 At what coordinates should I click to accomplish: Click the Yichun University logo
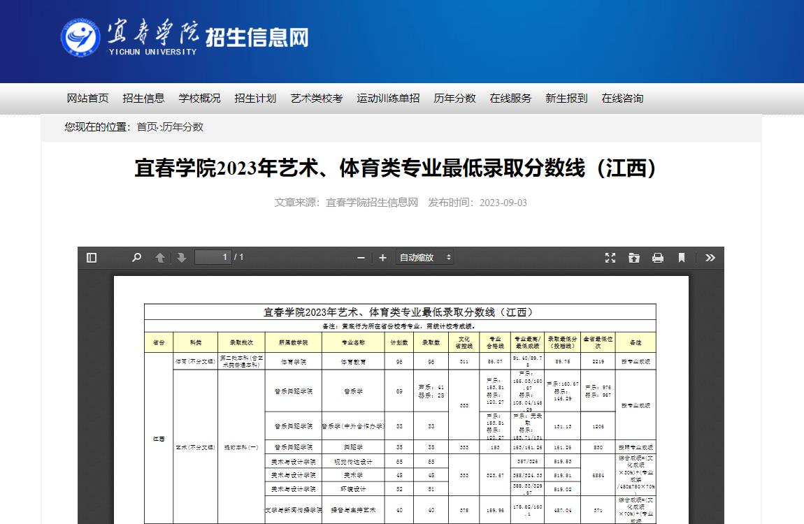point(80,38)
